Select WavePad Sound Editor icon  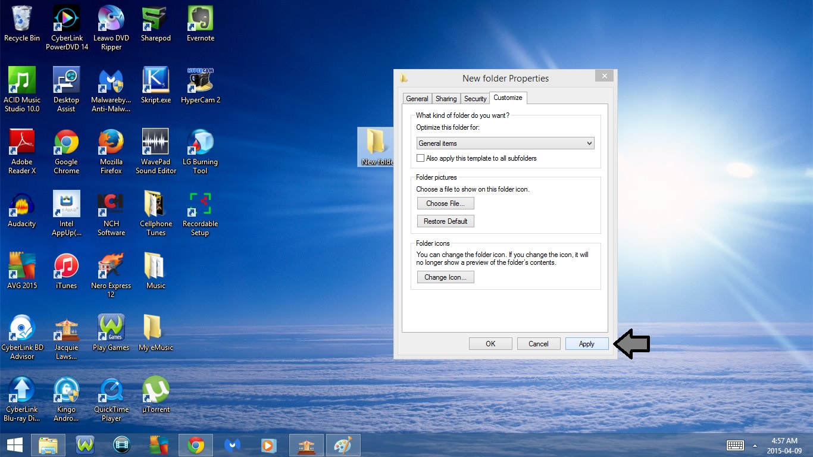[x=156, y=151]
